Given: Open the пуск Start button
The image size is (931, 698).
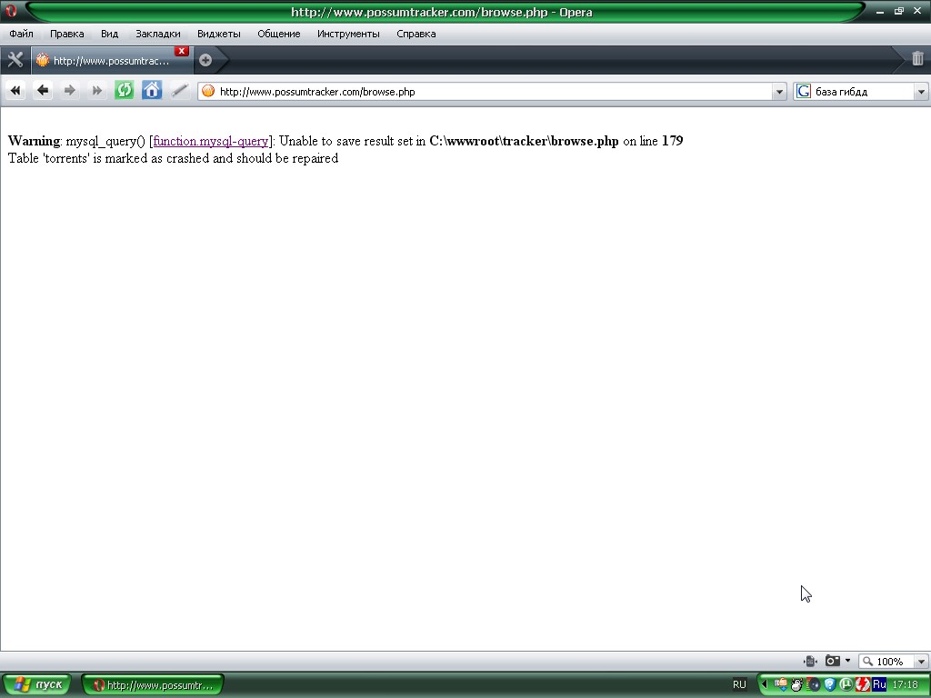Looking at the screenshot, I should pyautogui.click(x=36, y=684).
